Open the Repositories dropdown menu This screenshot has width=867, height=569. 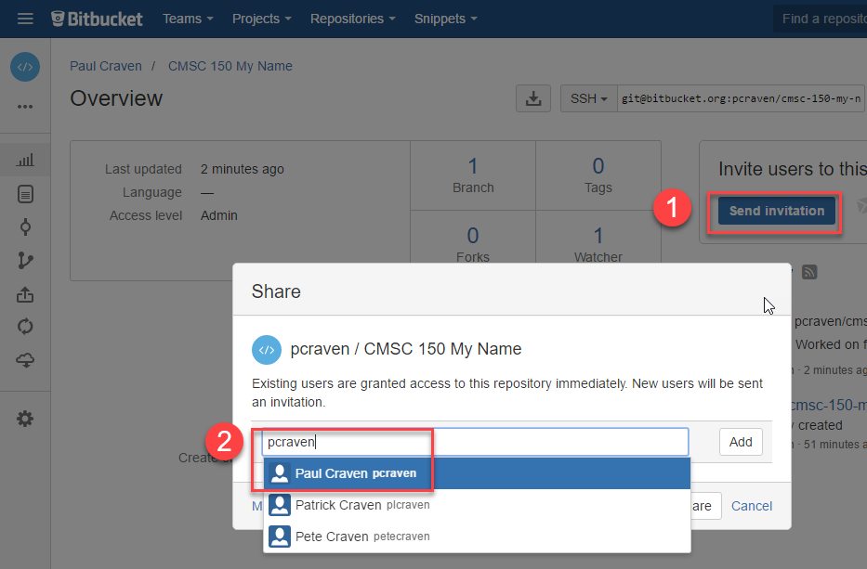[x=353, y=19]
